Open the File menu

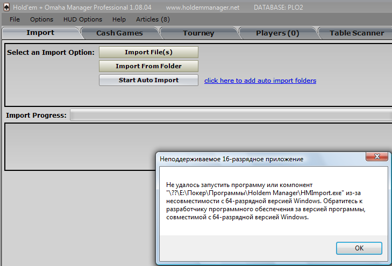(x=15, y=19)
